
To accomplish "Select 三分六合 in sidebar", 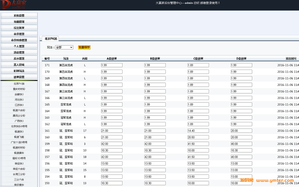I will pyautogui.click(x=19, y=179).
